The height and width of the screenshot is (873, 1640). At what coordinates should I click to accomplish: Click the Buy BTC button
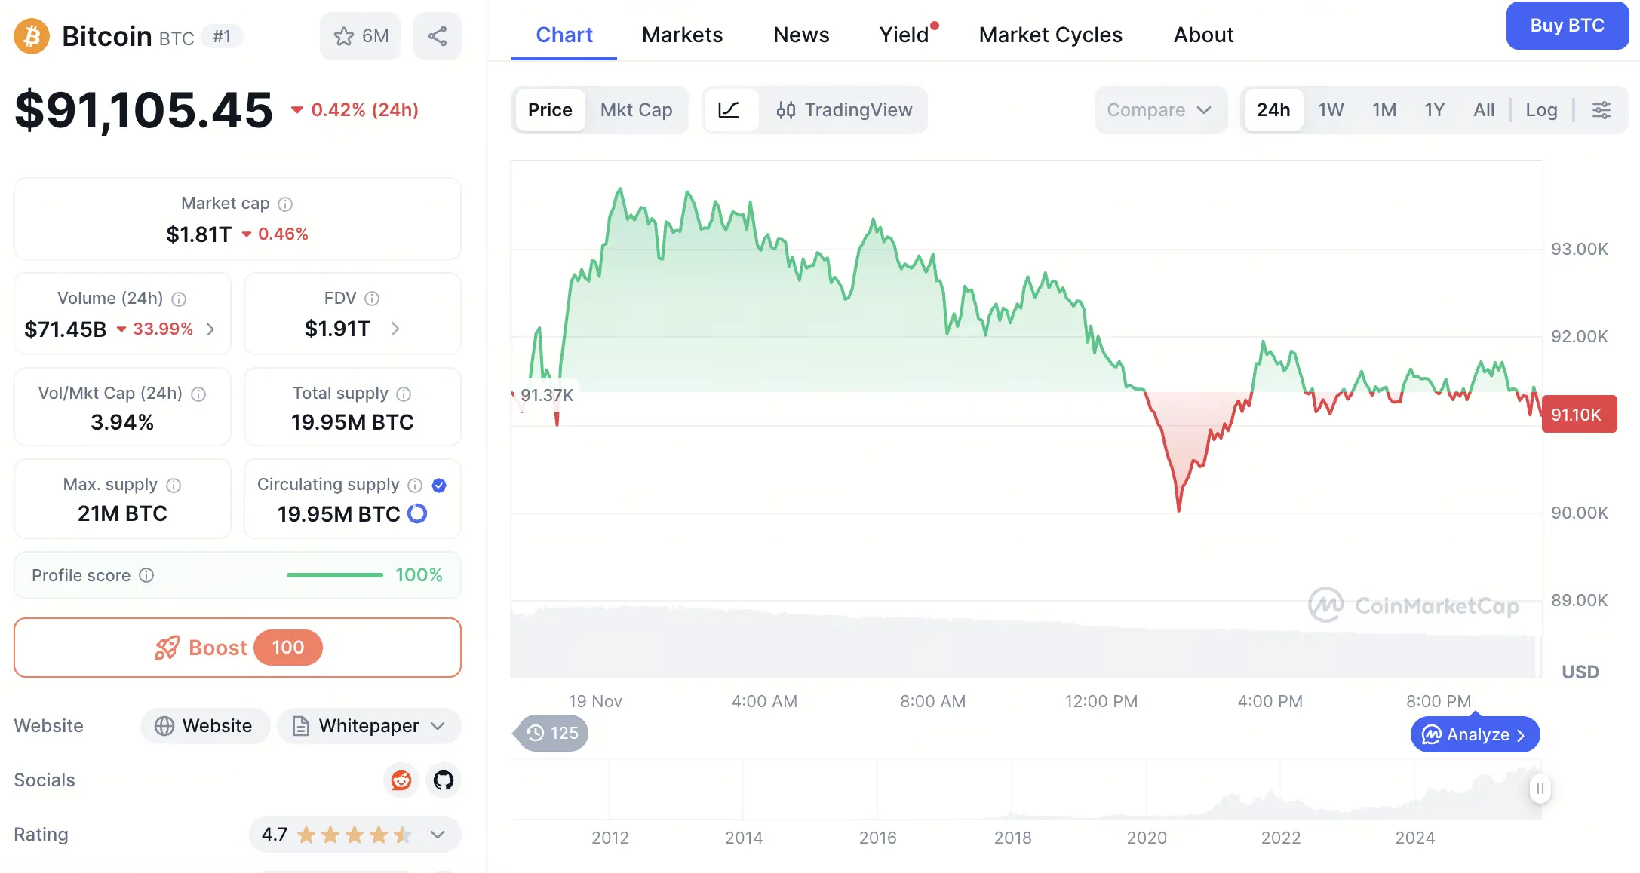coord(1567,26)
